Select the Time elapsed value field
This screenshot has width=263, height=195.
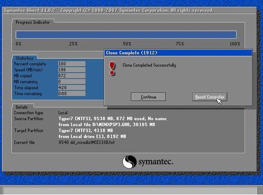tap(72, 87)
